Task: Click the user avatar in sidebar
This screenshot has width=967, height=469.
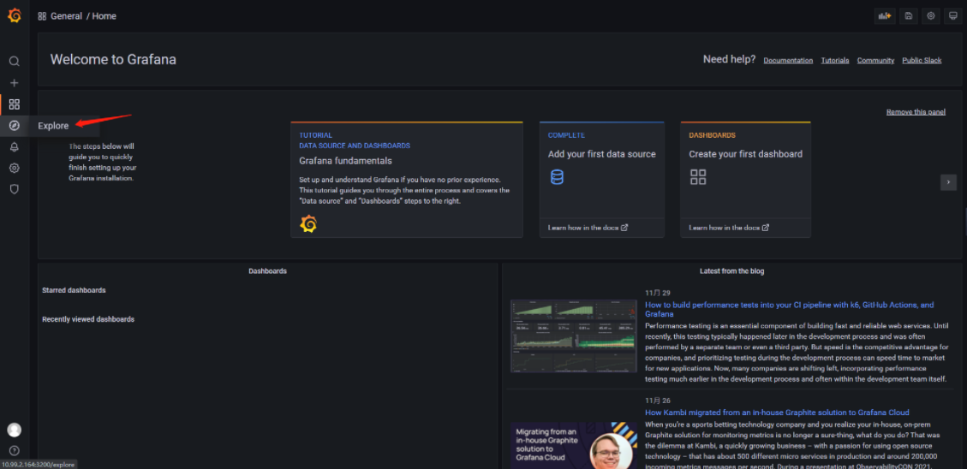Action: pyautogui.click(x=15, y=430)
